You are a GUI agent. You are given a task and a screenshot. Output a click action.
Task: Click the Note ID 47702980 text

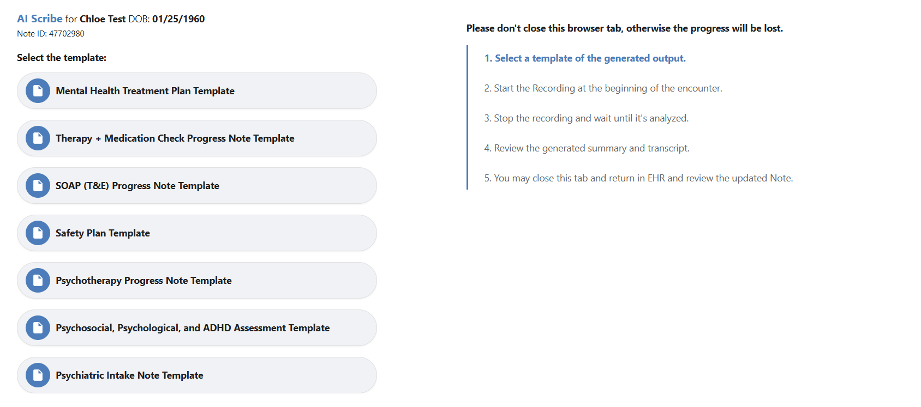pos(51,34)
